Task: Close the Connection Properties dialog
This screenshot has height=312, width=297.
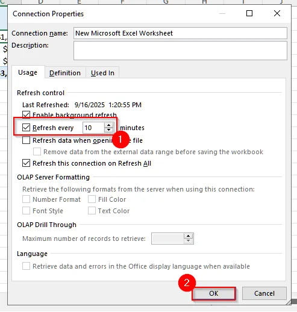Action: point(277,13)
